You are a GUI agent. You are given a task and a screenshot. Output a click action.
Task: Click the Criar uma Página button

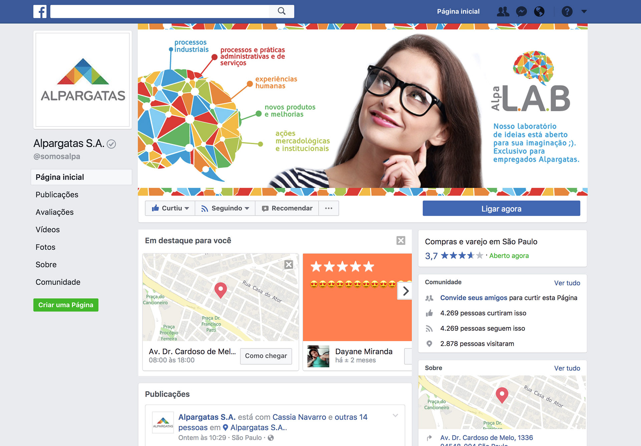click(66, 305)
